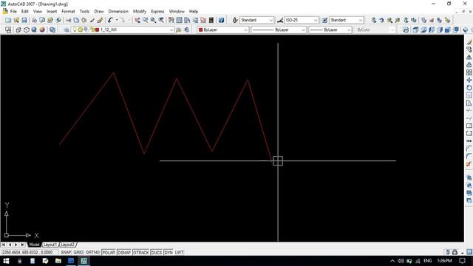Open the Windows Start button
Image resolution: width=473 pixels, height=266 pixels.
pyautogui.click(x=6, y=261)
